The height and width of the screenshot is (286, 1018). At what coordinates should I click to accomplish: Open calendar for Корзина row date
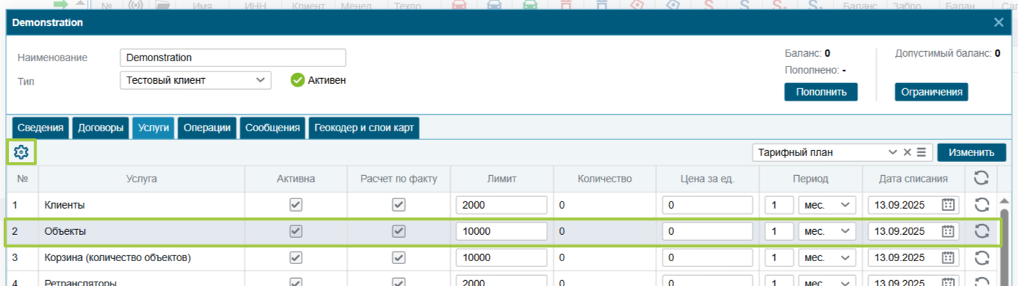pos(948,258)
